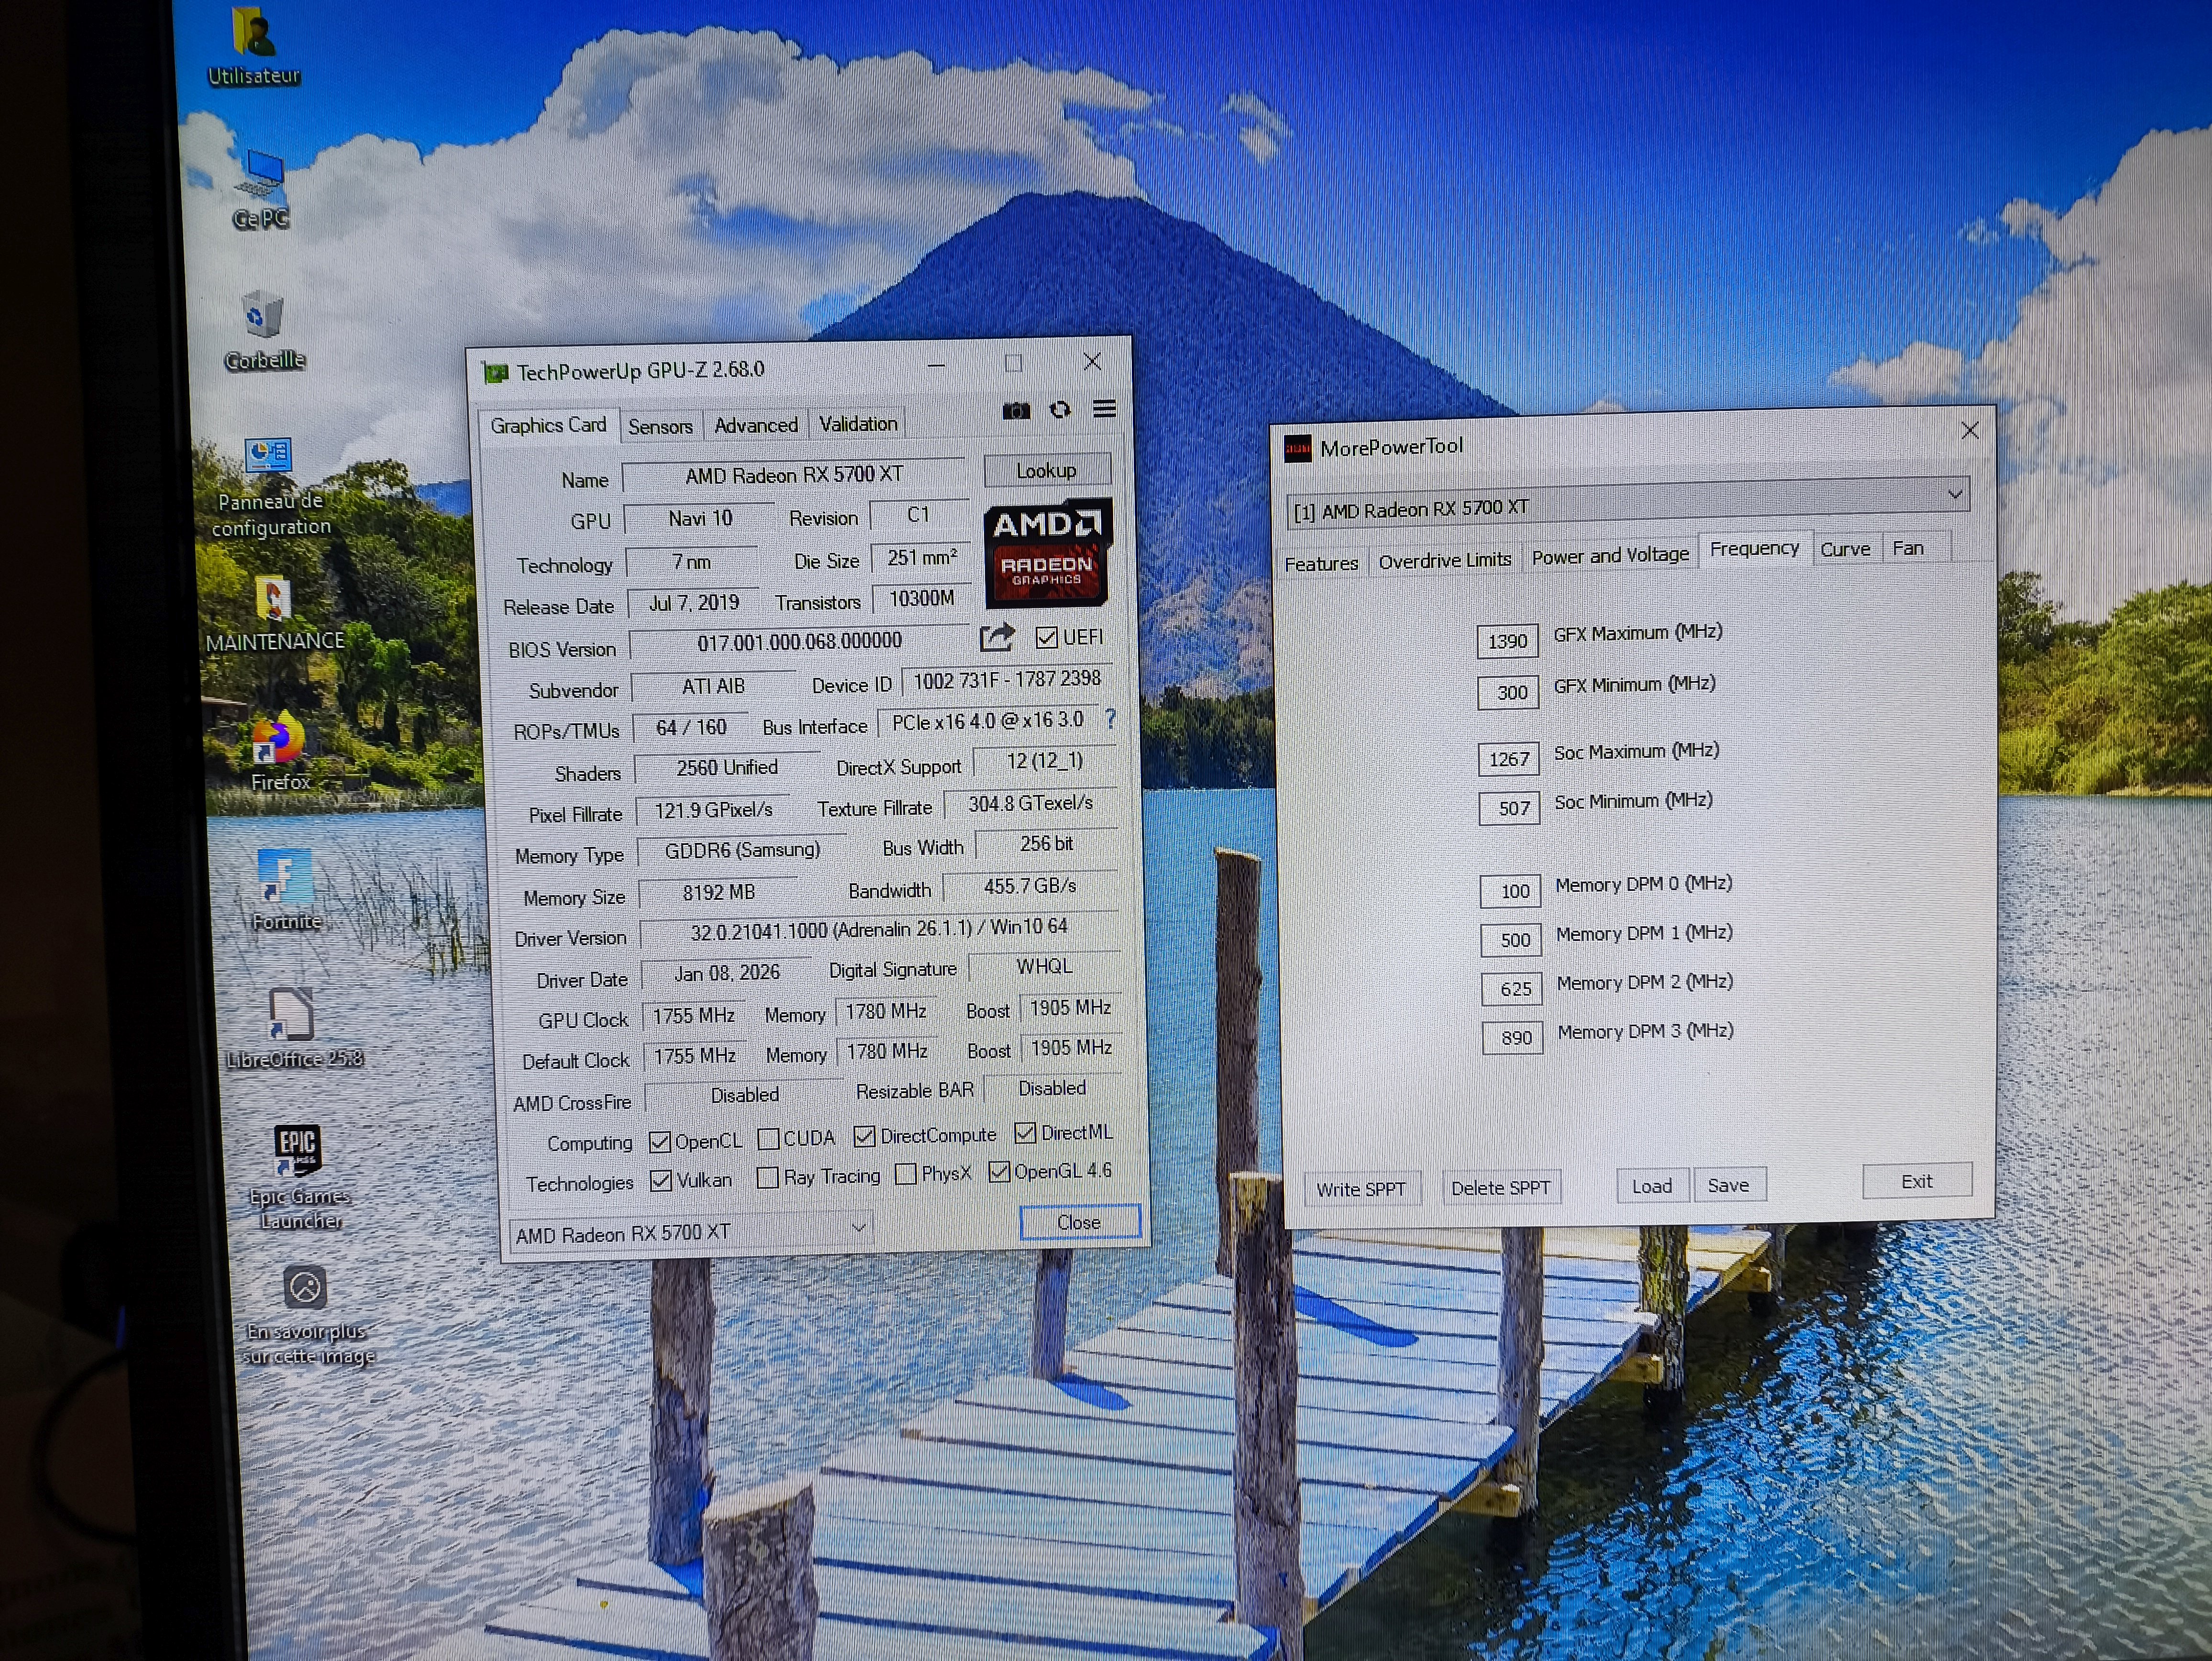This screenshot has width=2212, height=1661.
Task: Click the BIOS export share icon
Action: click(x=996, y=637)
